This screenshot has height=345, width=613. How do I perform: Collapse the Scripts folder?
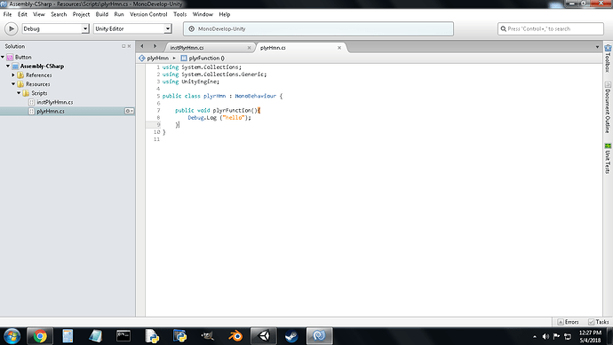pos(19,93)
